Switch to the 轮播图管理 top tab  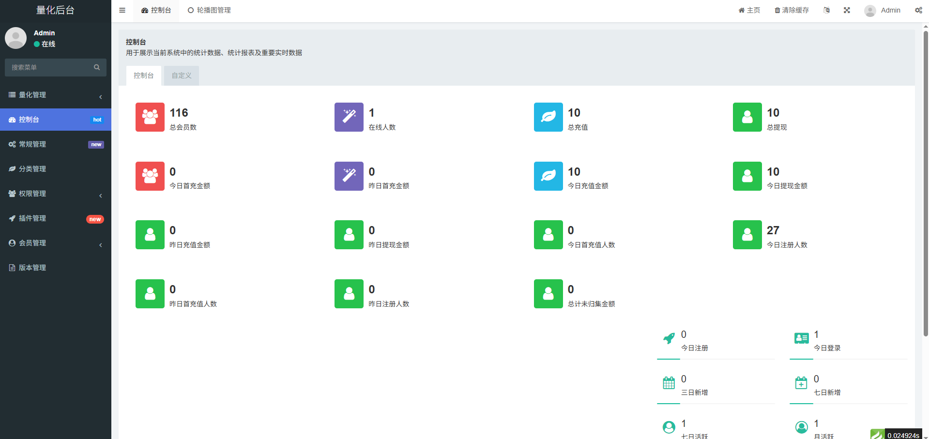[x=209, y=10]
